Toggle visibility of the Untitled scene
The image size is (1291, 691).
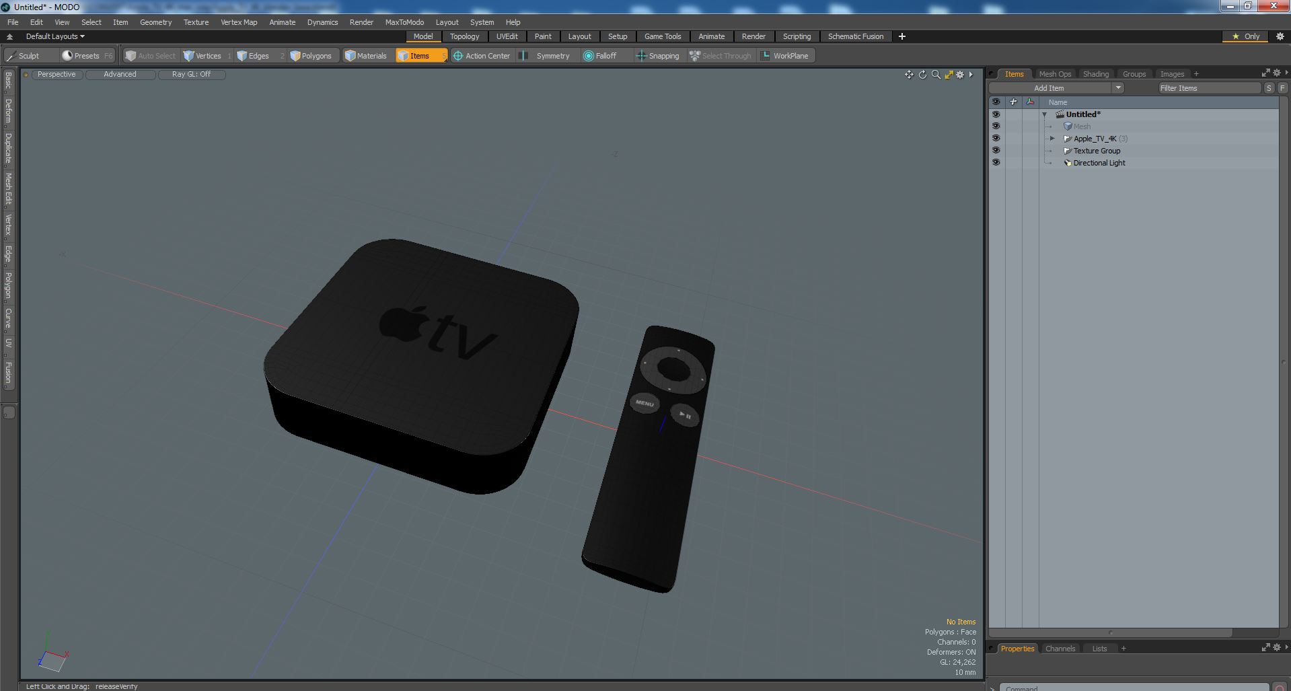tap(996, 114)
